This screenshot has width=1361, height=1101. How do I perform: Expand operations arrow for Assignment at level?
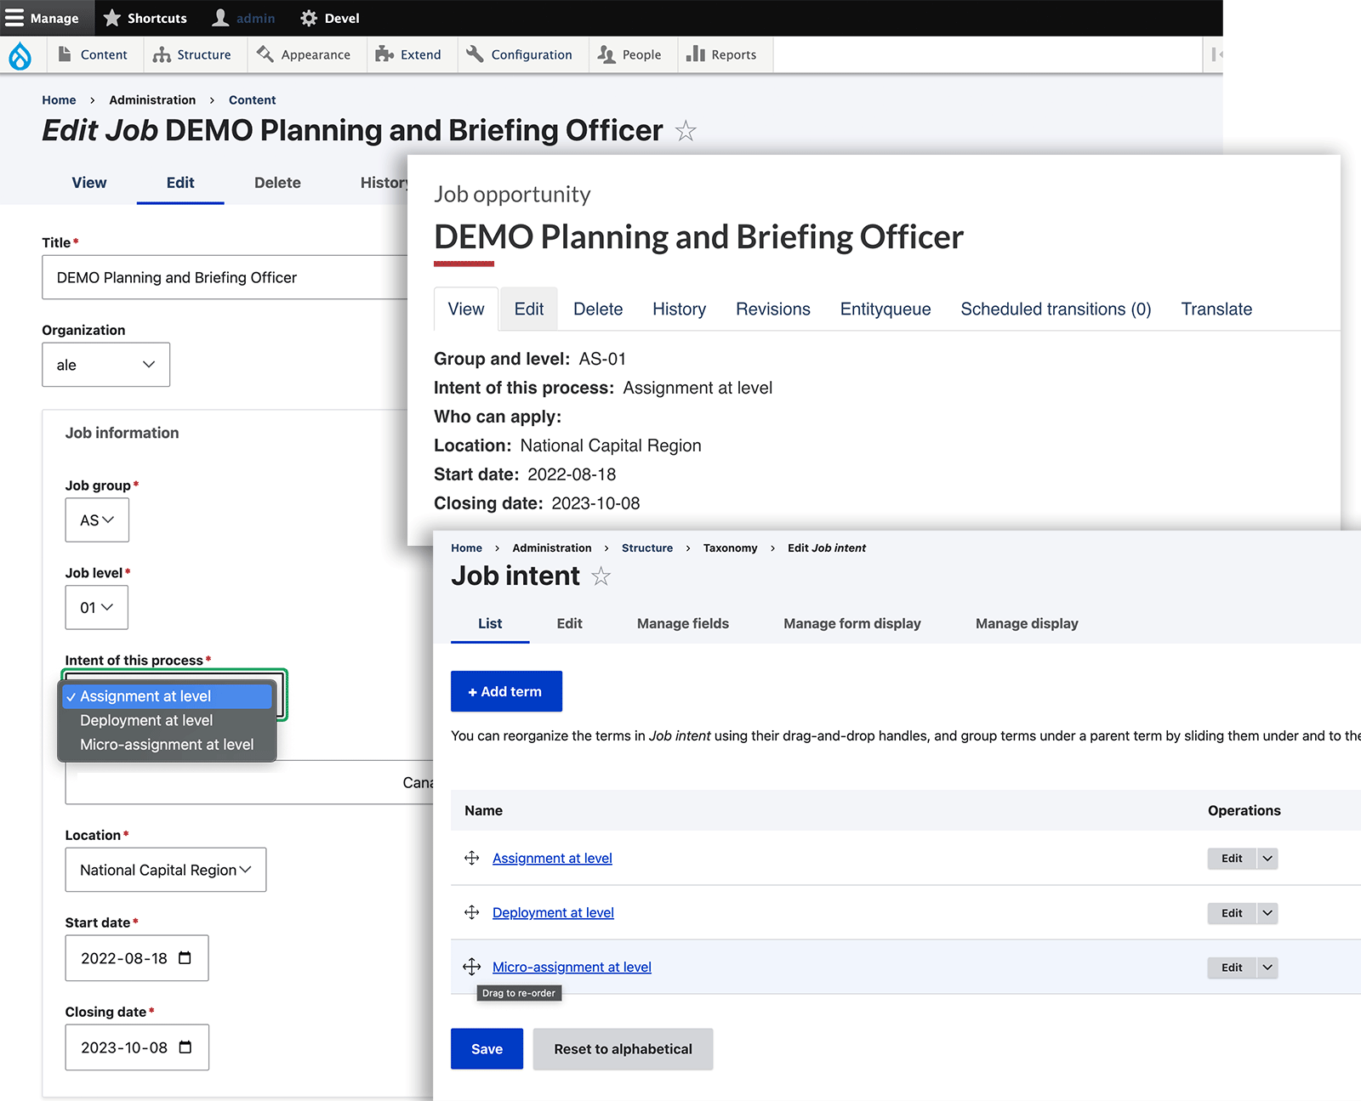pos(1267,859)
